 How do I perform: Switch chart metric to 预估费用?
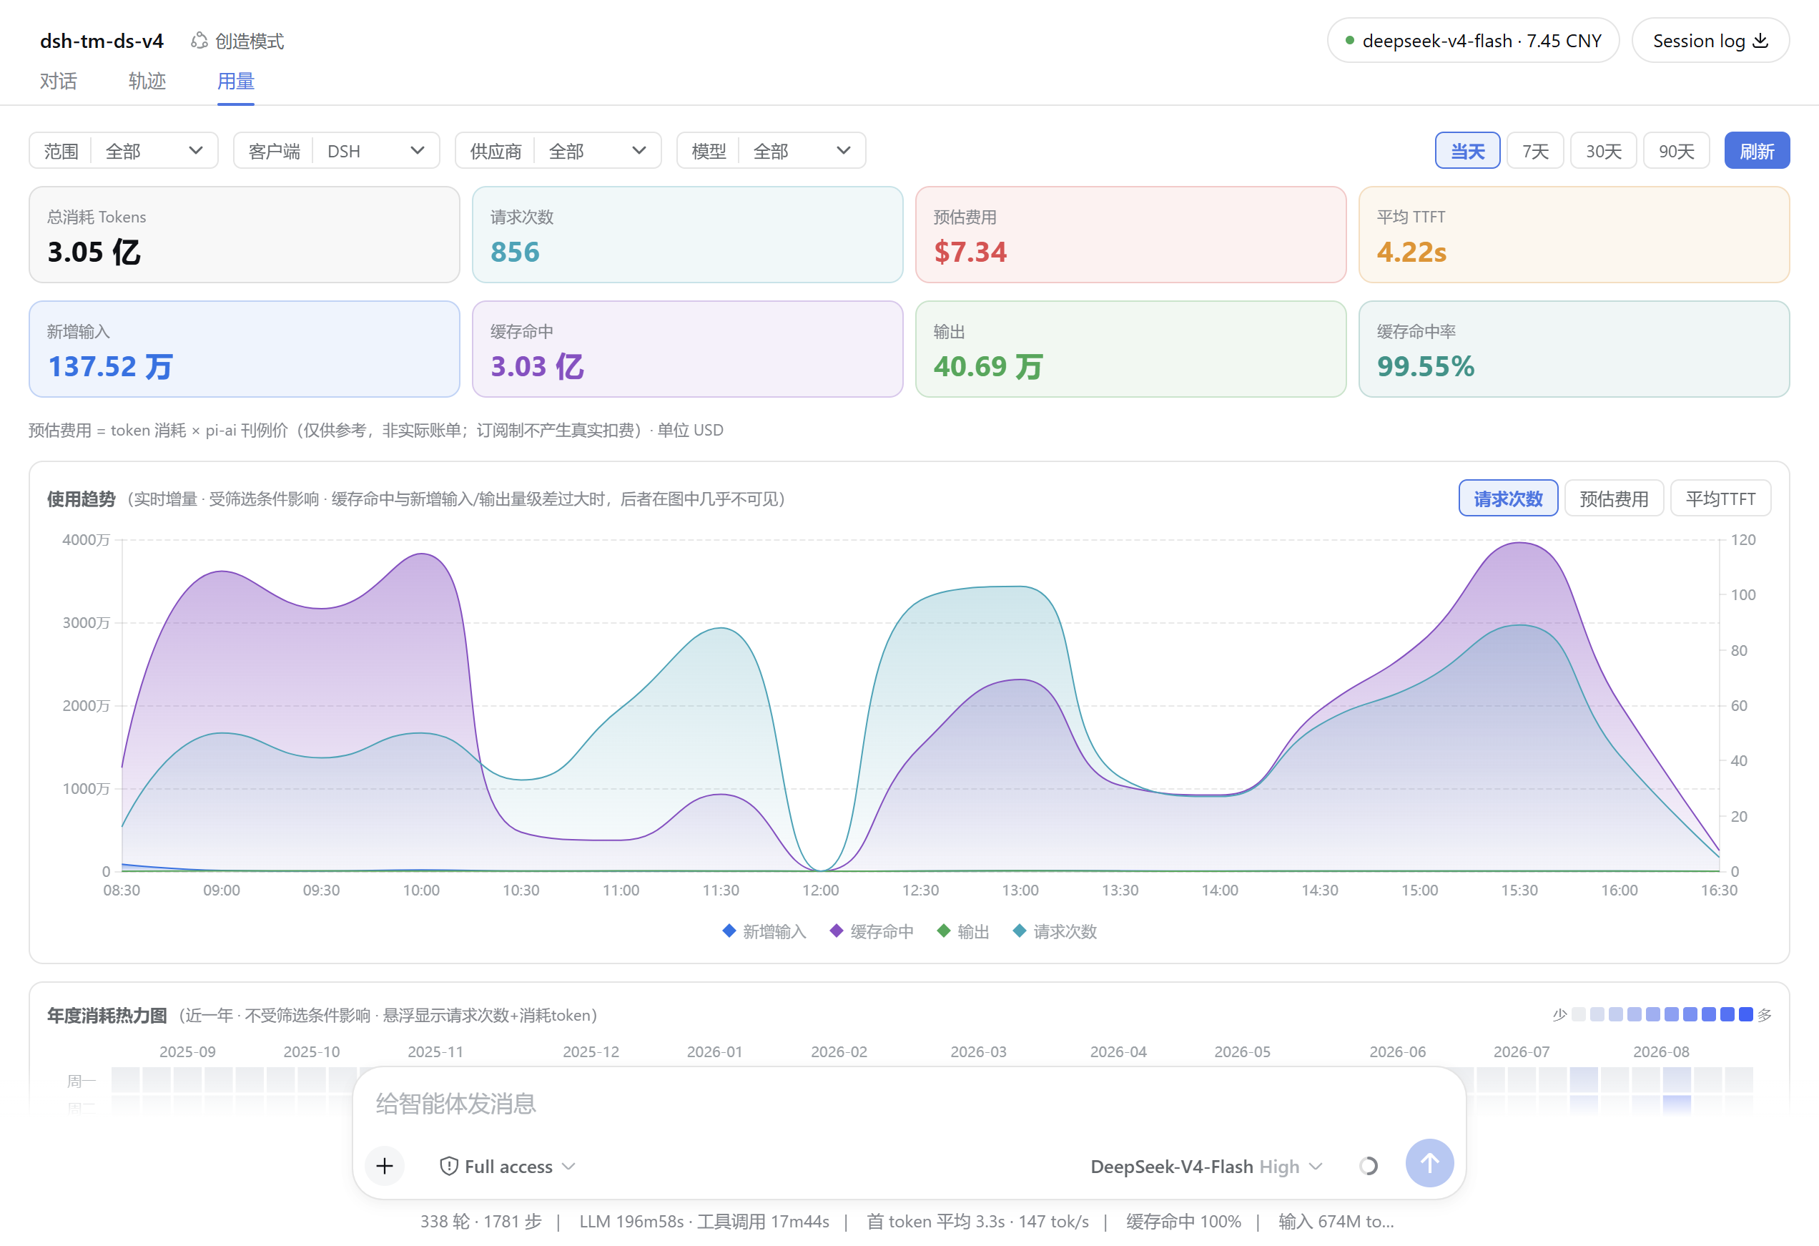pos(1613,498)
